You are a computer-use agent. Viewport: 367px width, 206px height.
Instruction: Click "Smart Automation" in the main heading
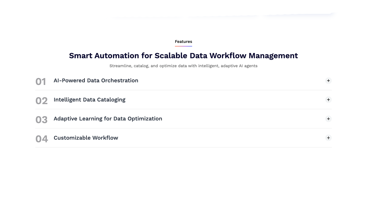(x=104, y=56)
